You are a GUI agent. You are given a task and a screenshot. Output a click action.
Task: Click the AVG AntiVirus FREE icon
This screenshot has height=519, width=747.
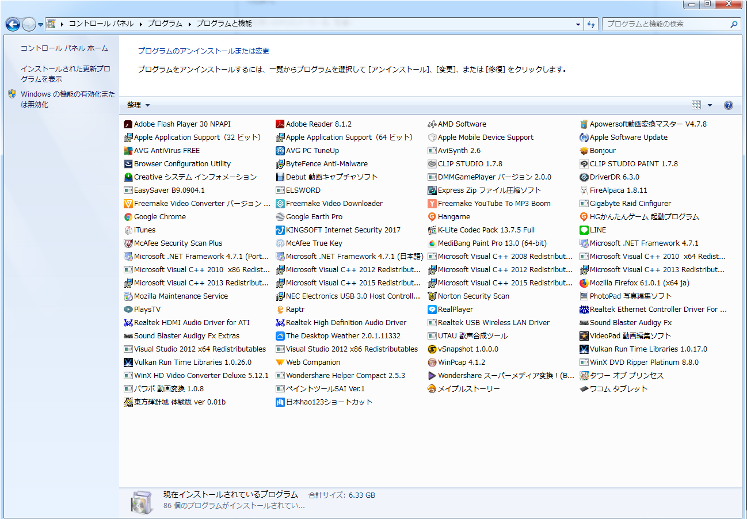click(129, 151)
